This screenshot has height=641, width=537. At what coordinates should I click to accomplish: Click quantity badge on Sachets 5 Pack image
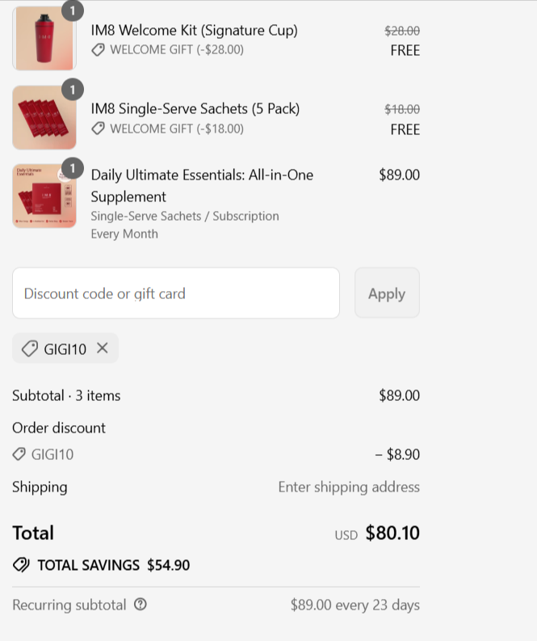73,90
